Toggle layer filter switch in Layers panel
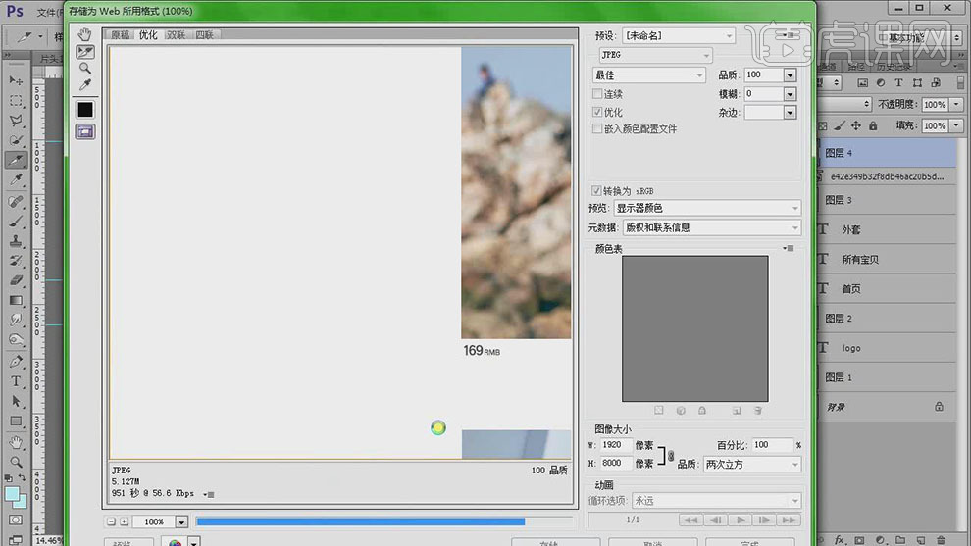This screenshot has height=546, width=971. coord(960,82)
